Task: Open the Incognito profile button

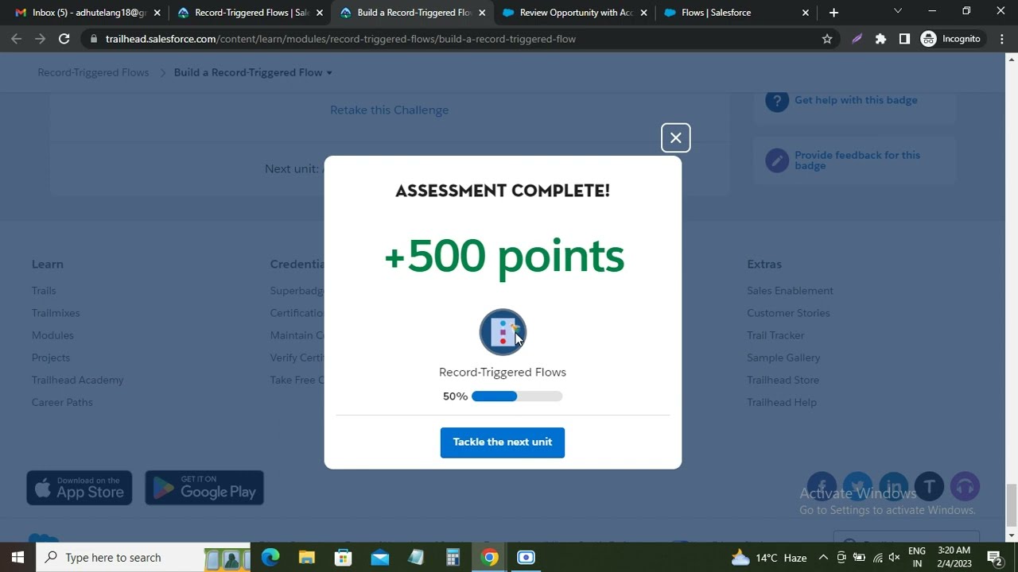Action: point(950,39)
